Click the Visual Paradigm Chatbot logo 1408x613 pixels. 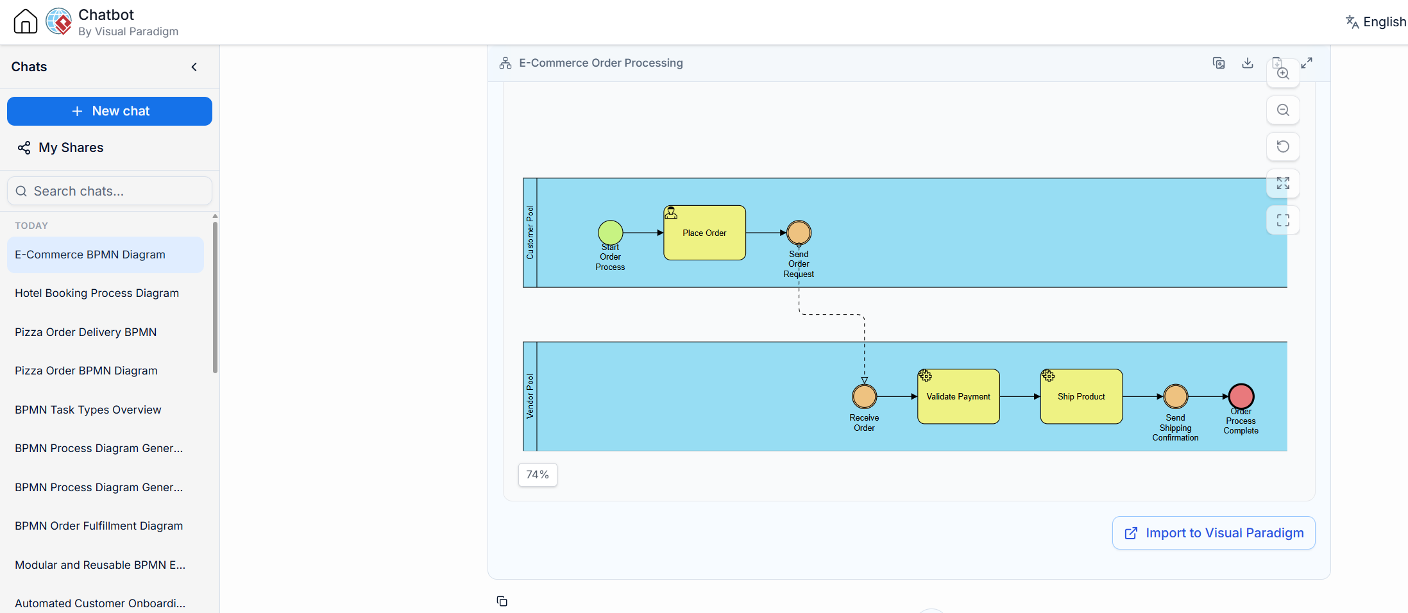59,21
